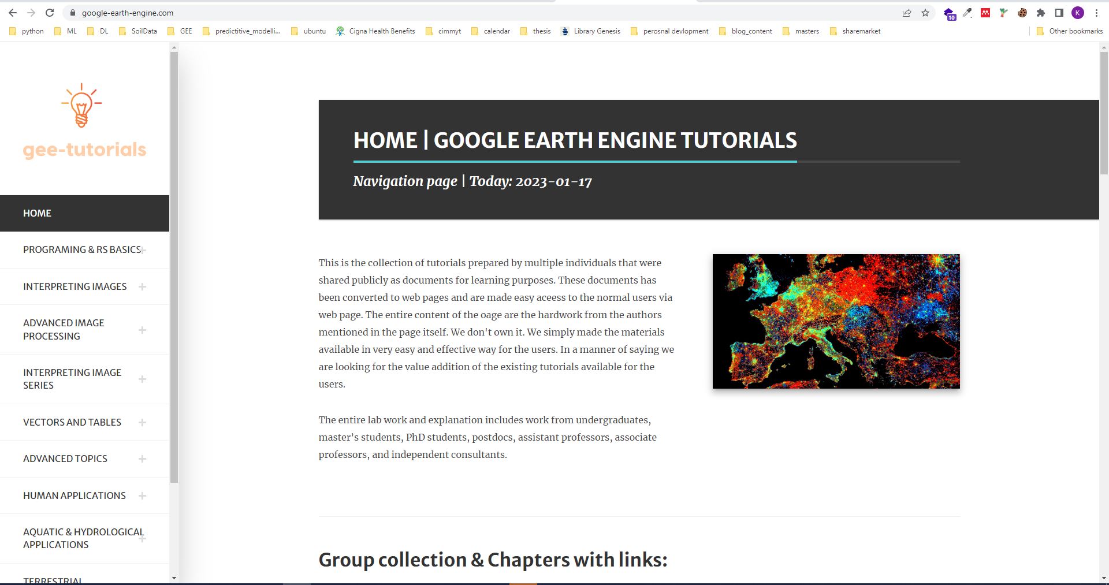
Task: Click page scrollbar down arrow
Action: (1104, 578)
